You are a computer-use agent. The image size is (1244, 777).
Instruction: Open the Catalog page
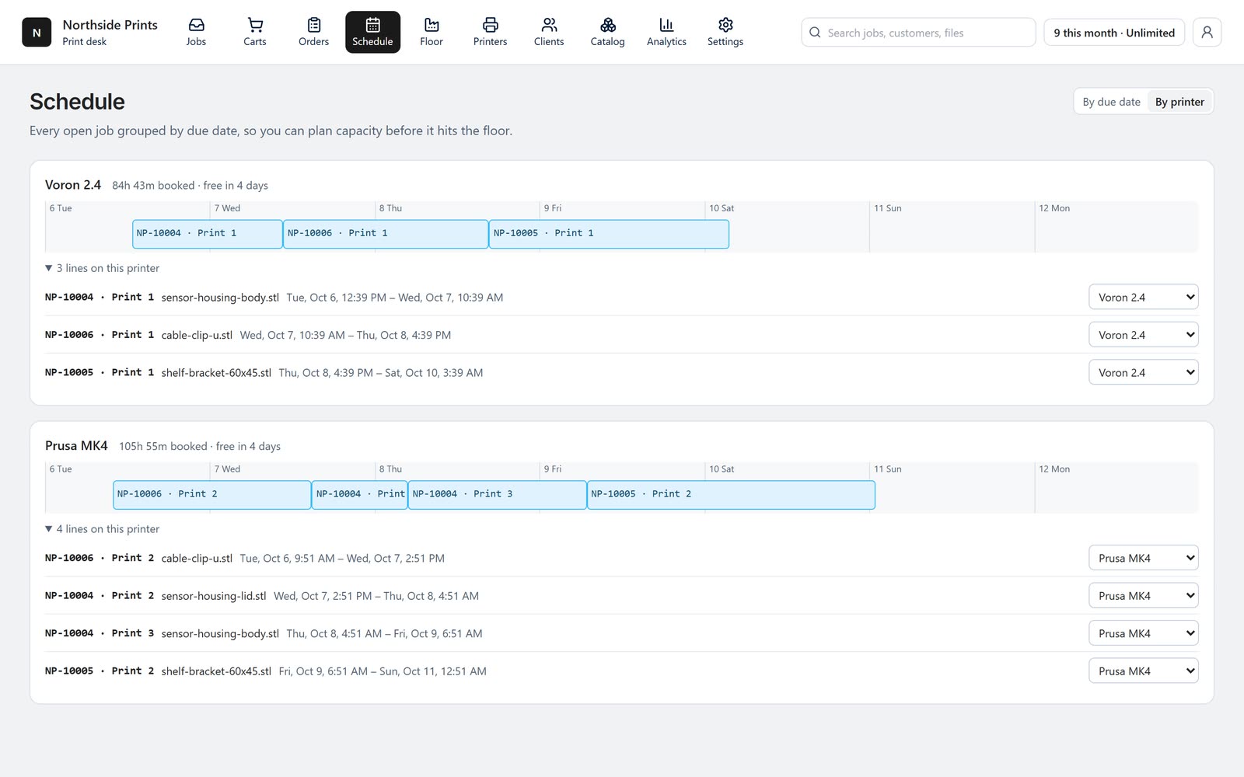(607, 32)
